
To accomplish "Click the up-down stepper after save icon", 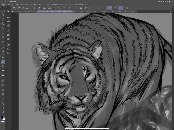I will [53, 8].
